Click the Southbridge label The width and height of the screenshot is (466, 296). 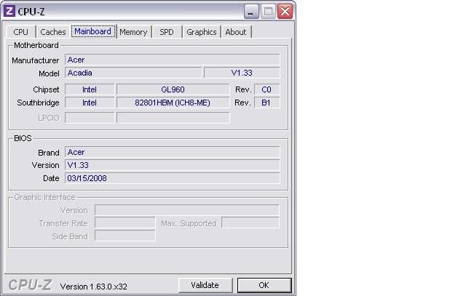[38, 103]
